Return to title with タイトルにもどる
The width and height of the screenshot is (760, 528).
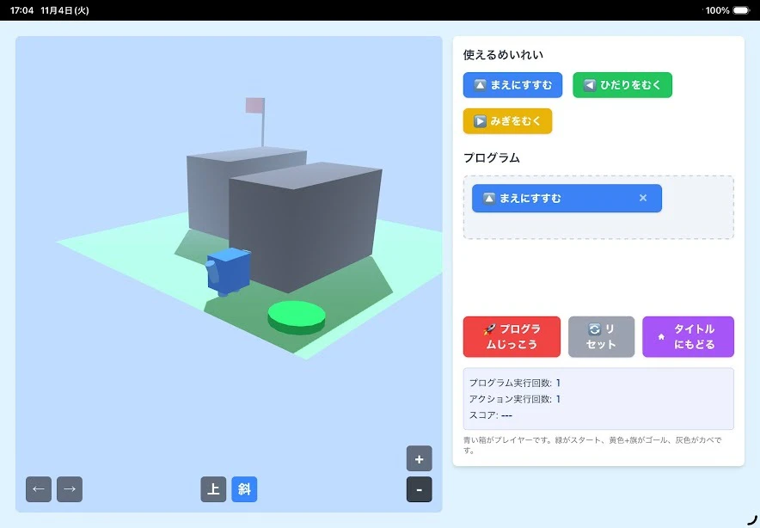point(688,336)
